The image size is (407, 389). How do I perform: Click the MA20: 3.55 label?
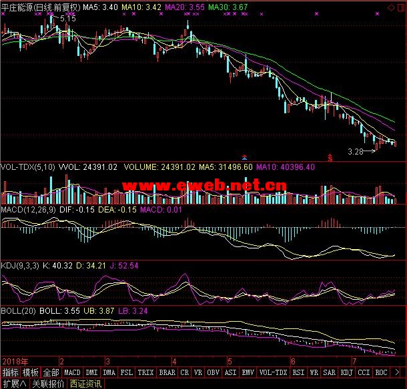coord(185,7)
